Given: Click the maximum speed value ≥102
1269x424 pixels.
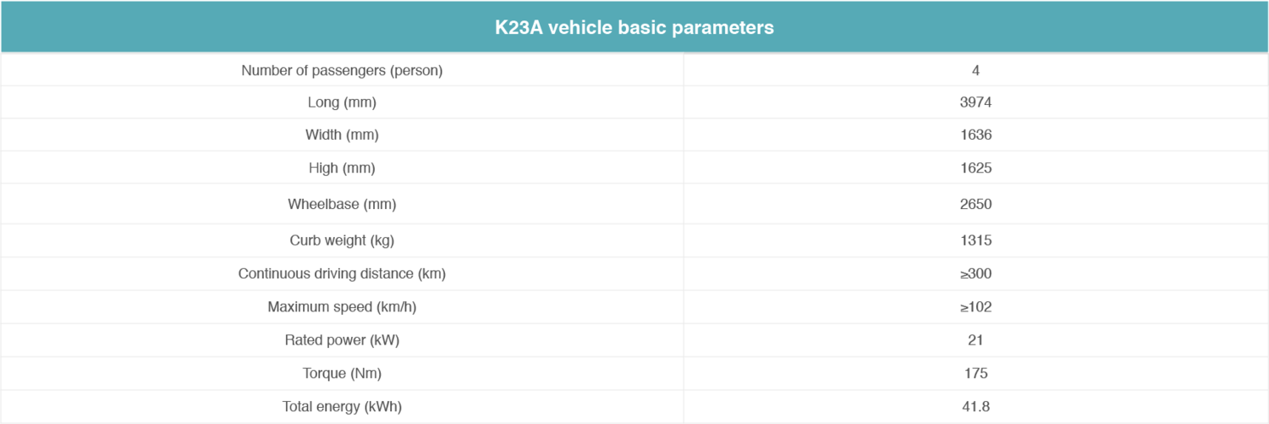Looking at the screenshot, I should tap(975, 306).
